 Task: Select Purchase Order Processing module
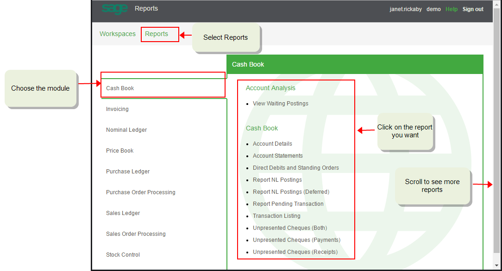pyautogui.click(x=140, y=192)
